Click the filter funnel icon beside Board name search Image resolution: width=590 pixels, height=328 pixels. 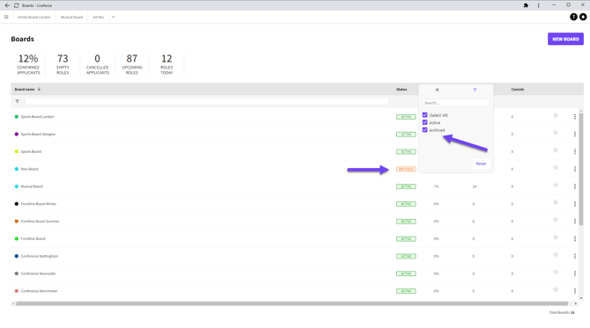(17, 101)
